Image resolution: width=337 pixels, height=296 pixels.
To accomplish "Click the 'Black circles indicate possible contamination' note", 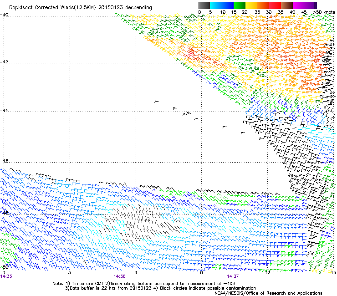I will tap(205, 288).
